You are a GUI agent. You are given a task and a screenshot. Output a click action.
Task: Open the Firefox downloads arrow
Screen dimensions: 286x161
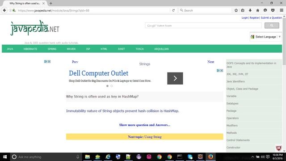(x=250, y=10)
